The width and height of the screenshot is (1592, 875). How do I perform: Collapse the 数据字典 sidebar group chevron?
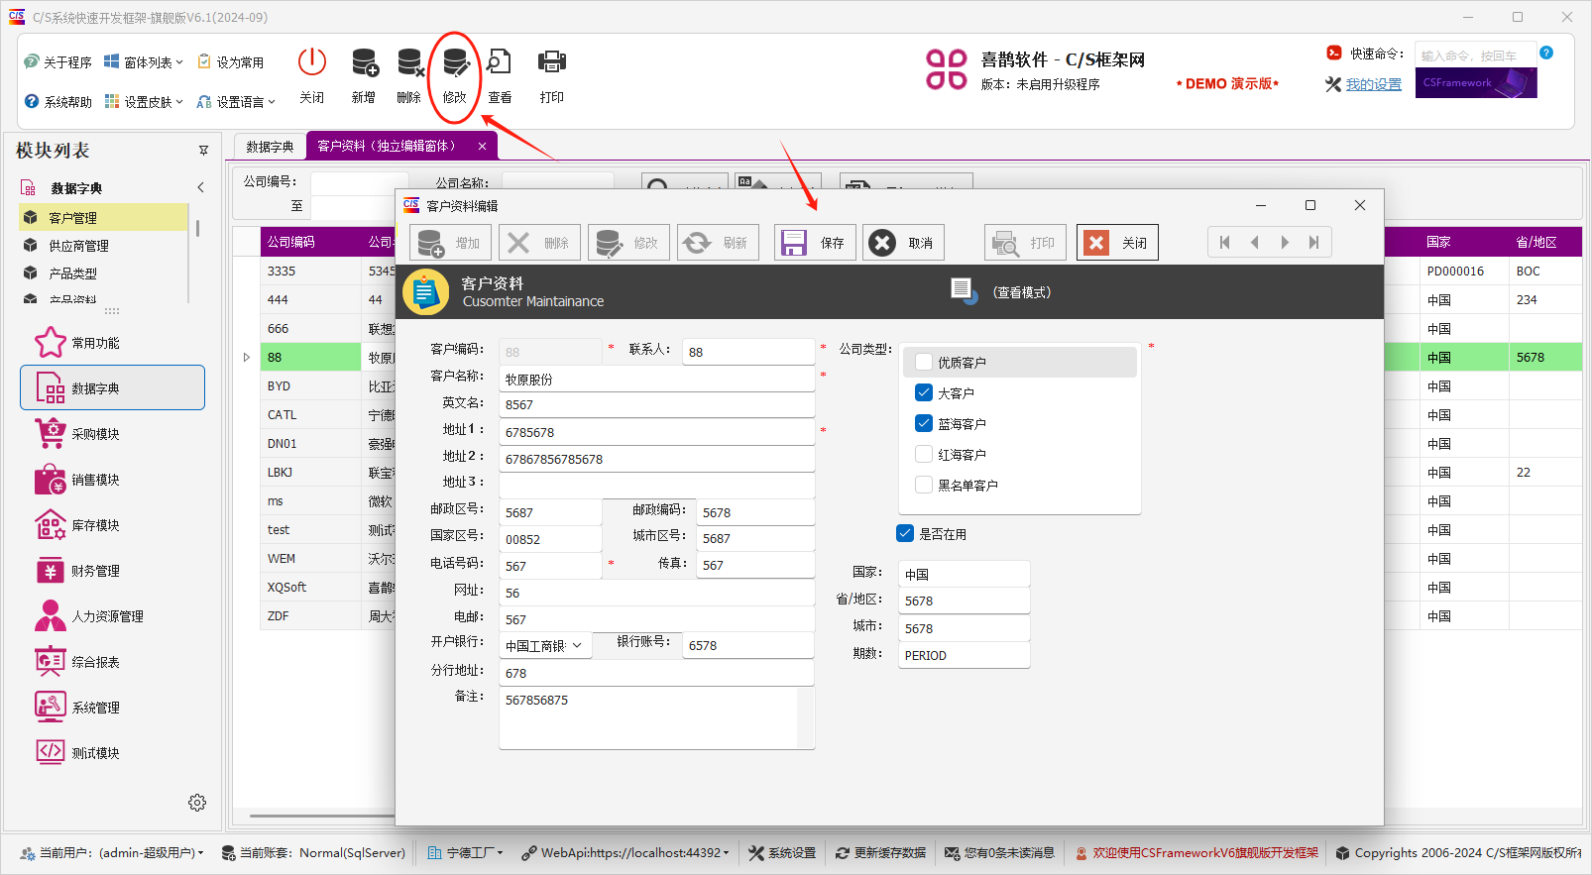201,187
